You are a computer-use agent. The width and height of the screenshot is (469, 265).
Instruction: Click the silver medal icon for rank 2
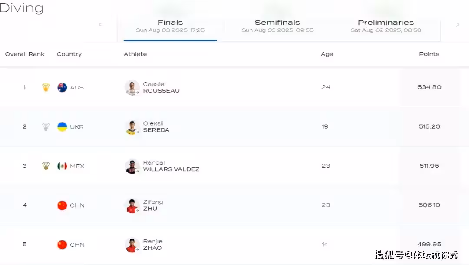[46, 127]
